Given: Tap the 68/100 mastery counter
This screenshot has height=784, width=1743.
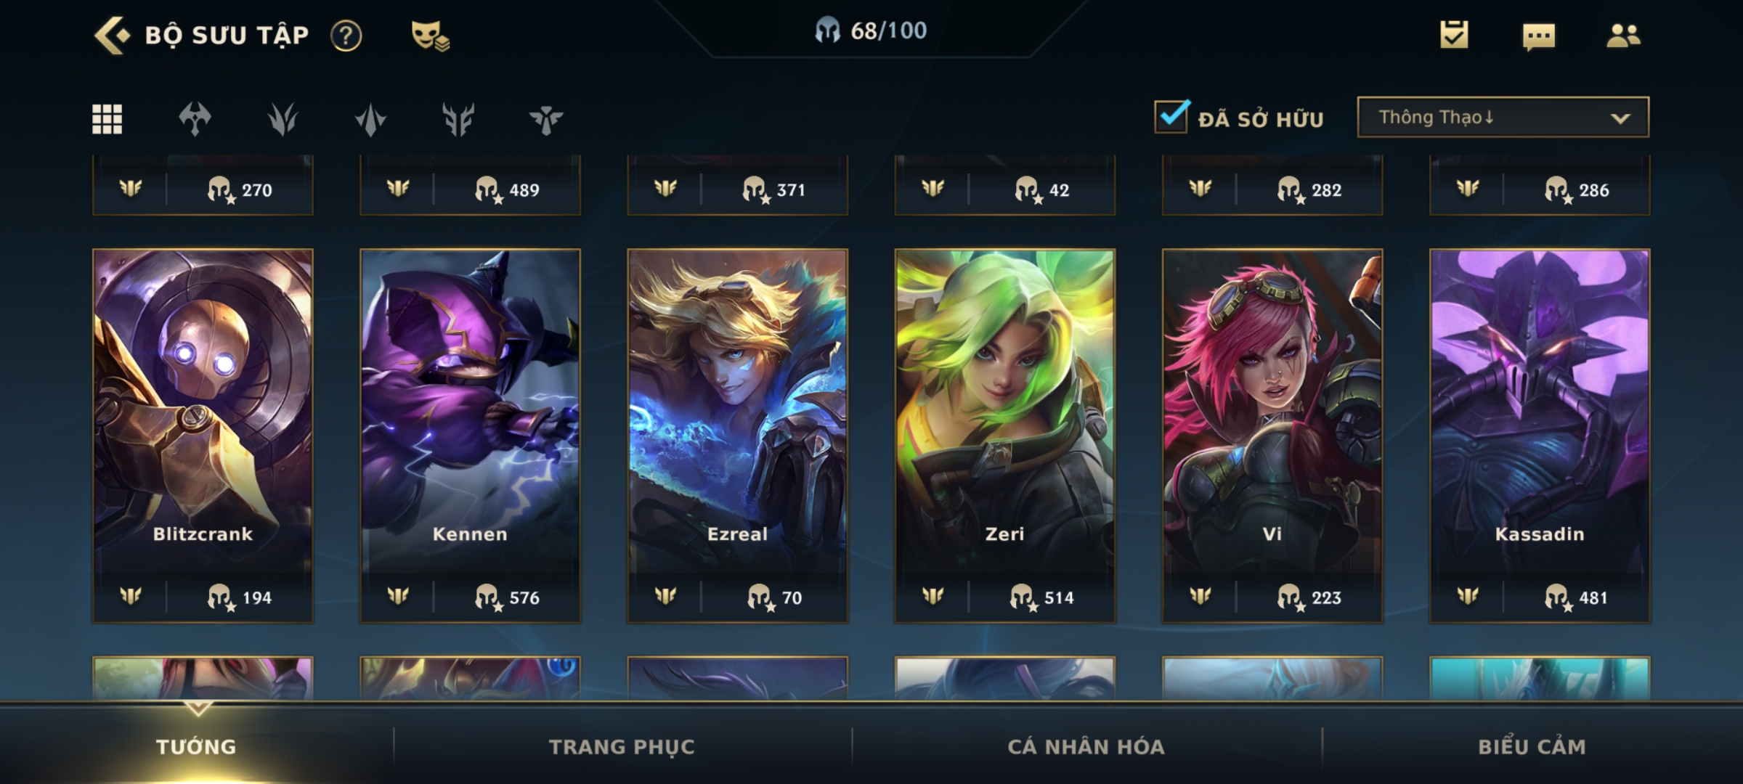Looking at the screenshot, I should pos(870,30).
